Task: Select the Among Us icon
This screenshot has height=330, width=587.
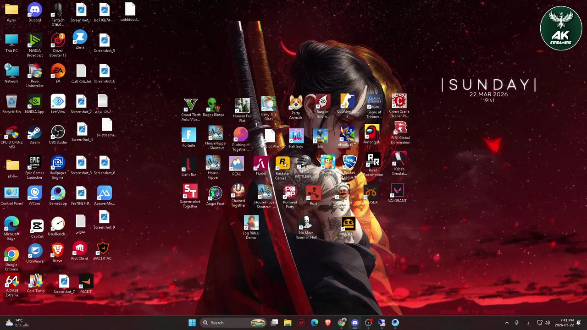Action: tap(372, 135)
